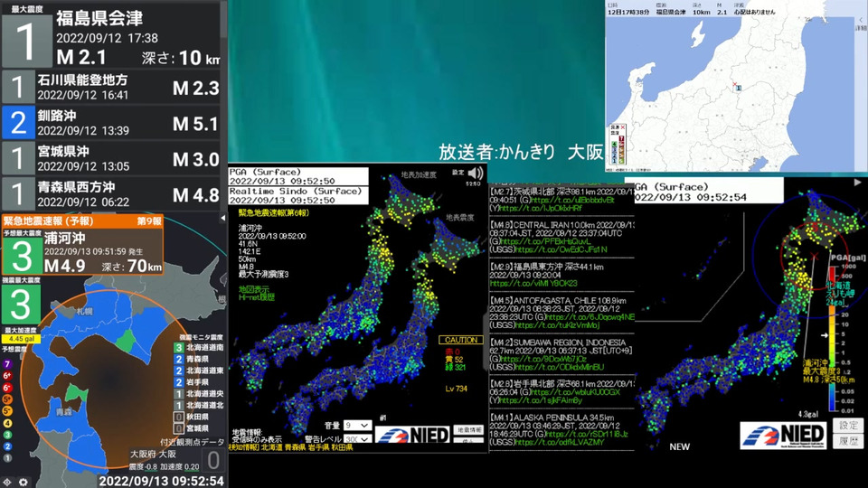Click the Realtime Sindo (Surface) timestamp box
Screen dimensions: 868x488
click(298, 195)
